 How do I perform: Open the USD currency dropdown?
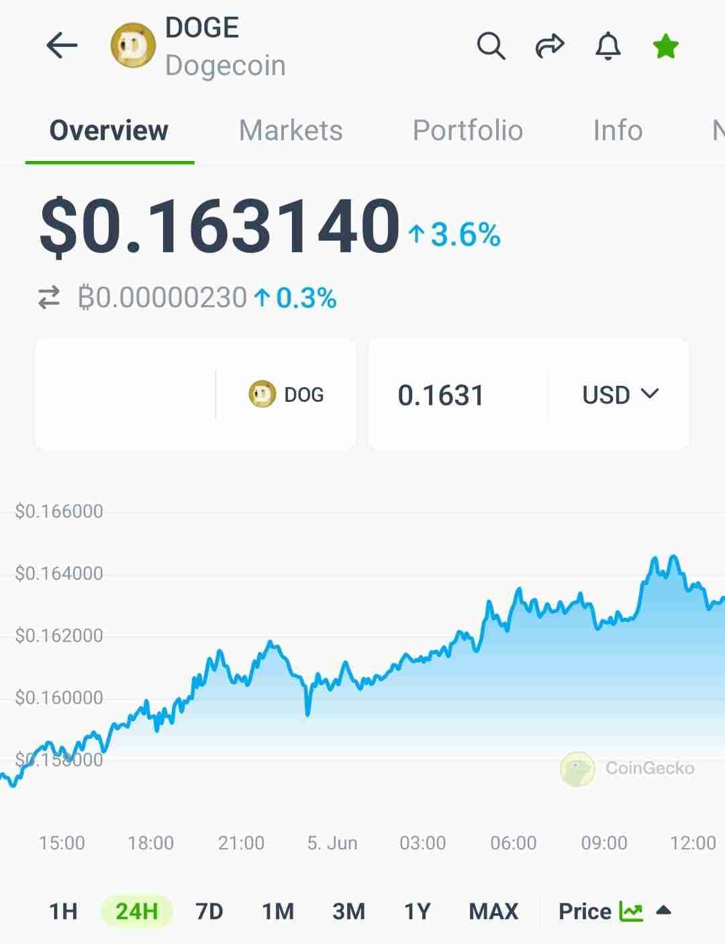620,395
